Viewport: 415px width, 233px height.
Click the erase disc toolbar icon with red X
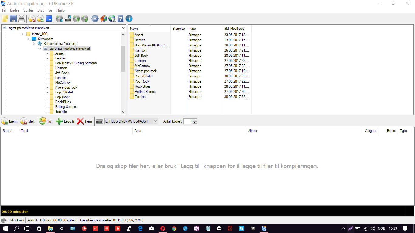click(x=32, y=19)
